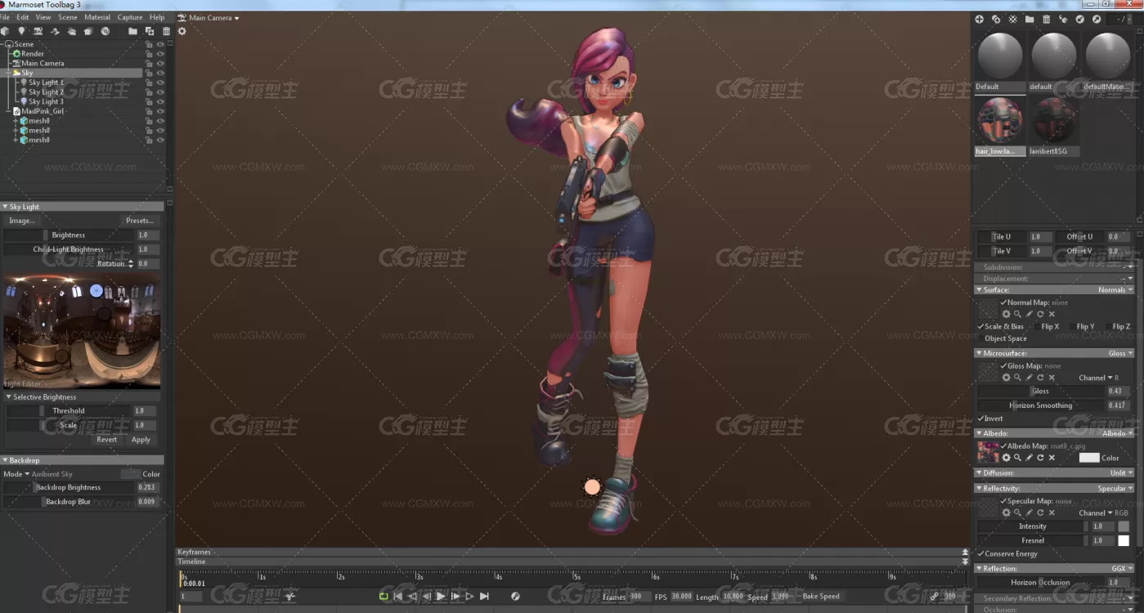Add a new camera from scene toolbar
1144x613 pixels.
(38, 31)
